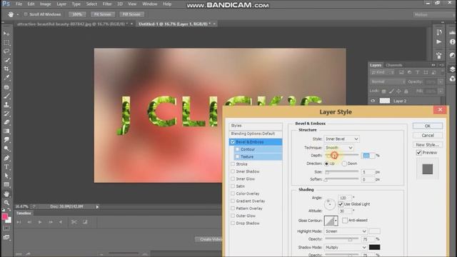Enable the Inner Shadow checkbox
The height and width of the screenshot is (257, 457).
pos(233,171)
